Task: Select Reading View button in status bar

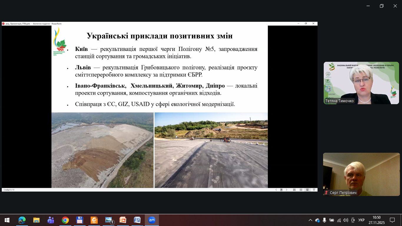Action: click(x=308, y=190)
